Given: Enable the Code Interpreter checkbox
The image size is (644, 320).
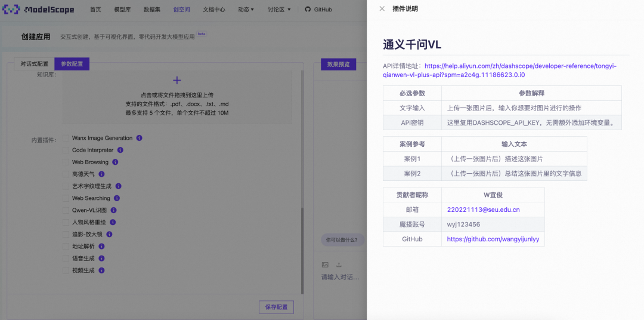Looking at the screenshot, I should tap(66, 150).
